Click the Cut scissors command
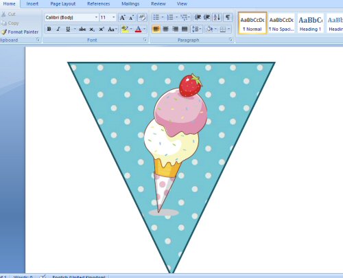The width and height of the screenshot is (343, 278). point(8,14)
